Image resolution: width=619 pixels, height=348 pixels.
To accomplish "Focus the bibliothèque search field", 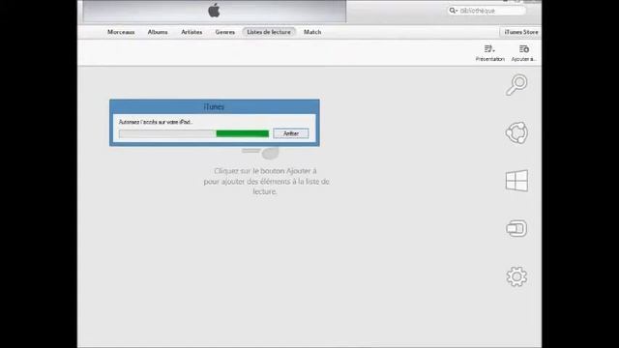I will coord(486,11).
